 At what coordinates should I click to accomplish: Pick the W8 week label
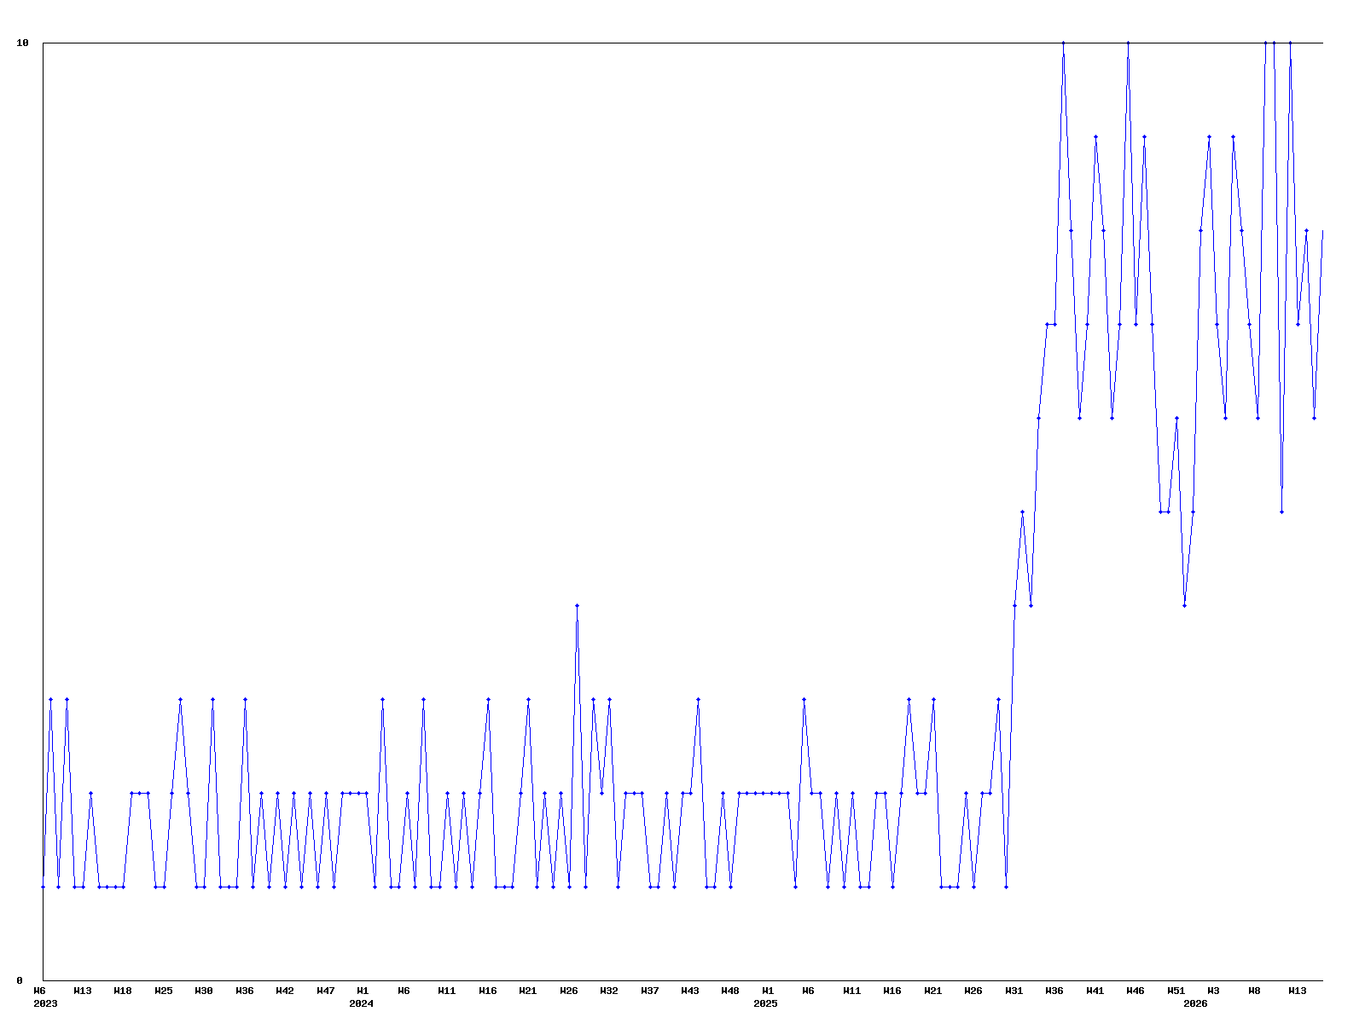[1254, 991]
